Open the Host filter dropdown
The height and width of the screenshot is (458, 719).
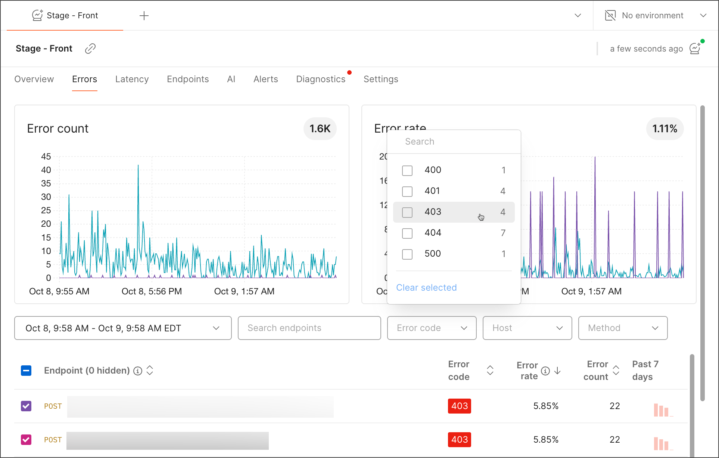[527, 328]
